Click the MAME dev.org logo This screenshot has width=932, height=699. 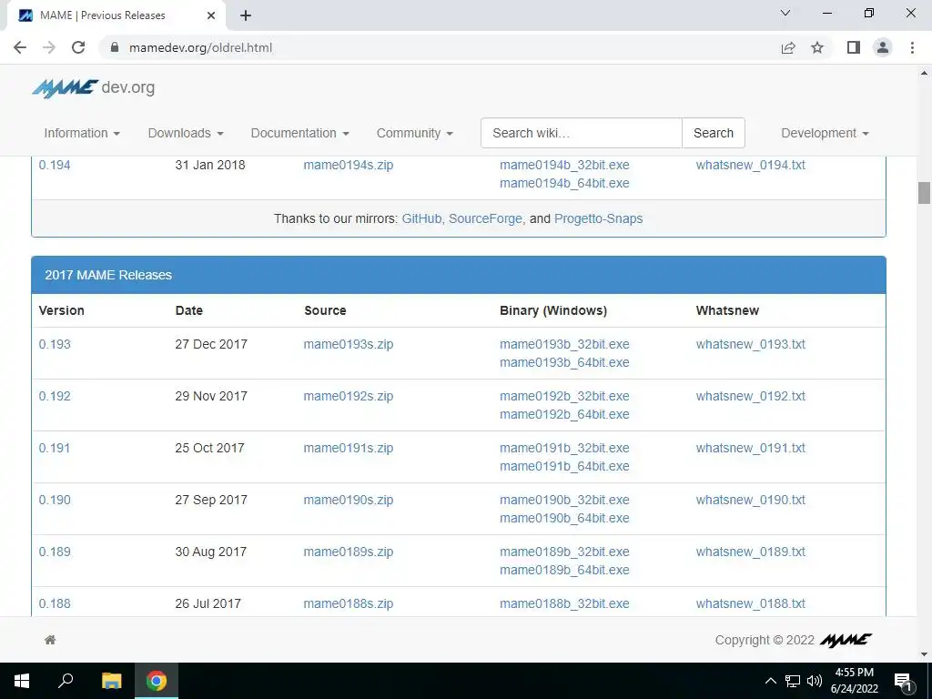pos(94,87)
